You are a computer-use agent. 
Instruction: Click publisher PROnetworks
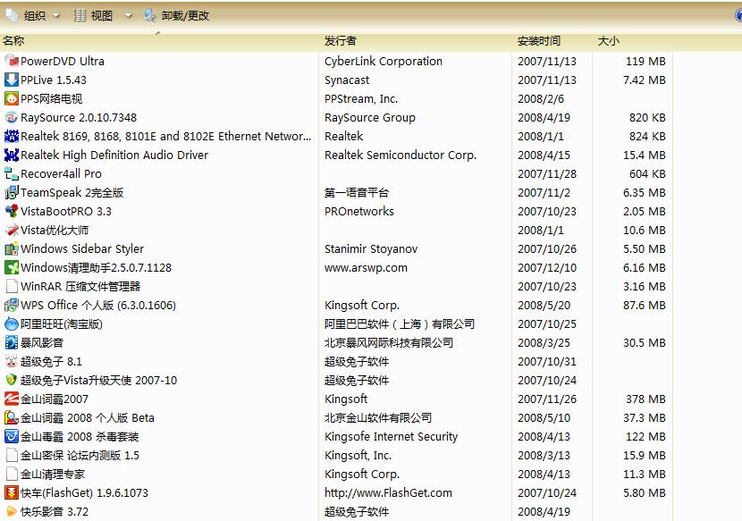(x=359, y=211)
